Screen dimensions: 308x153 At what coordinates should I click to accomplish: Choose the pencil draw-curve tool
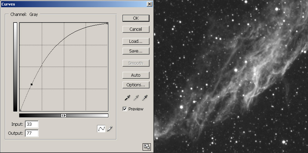point(110,128)
